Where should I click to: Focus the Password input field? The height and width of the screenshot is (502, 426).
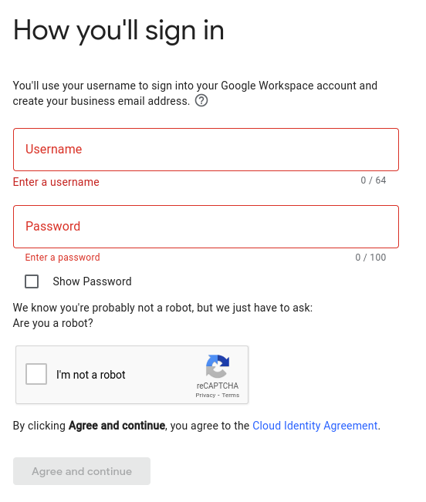coord(206,227)
